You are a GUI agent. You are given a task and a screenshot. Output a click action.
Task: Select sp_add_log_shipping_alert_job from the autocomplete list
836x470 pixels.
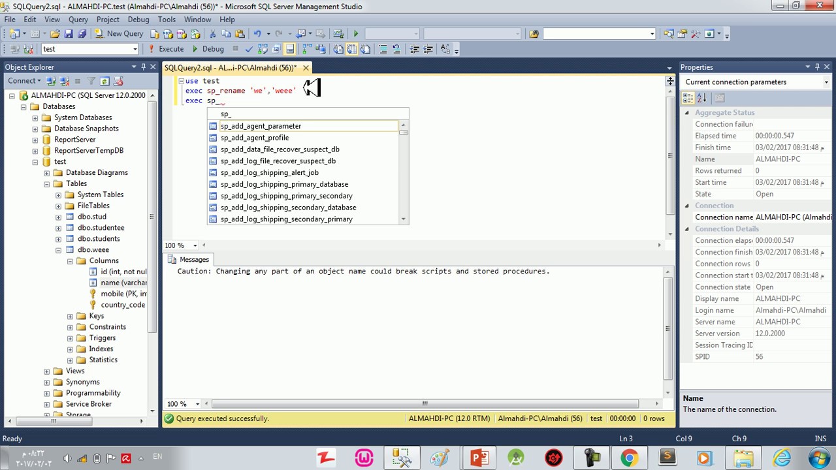pyautogui.click(x=269, y=173)
